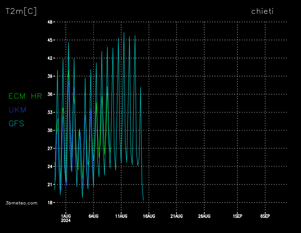Viewport: 301px width, 233px height.
Task: Select the 33 value on temperature axis
Action: [50, 112]
